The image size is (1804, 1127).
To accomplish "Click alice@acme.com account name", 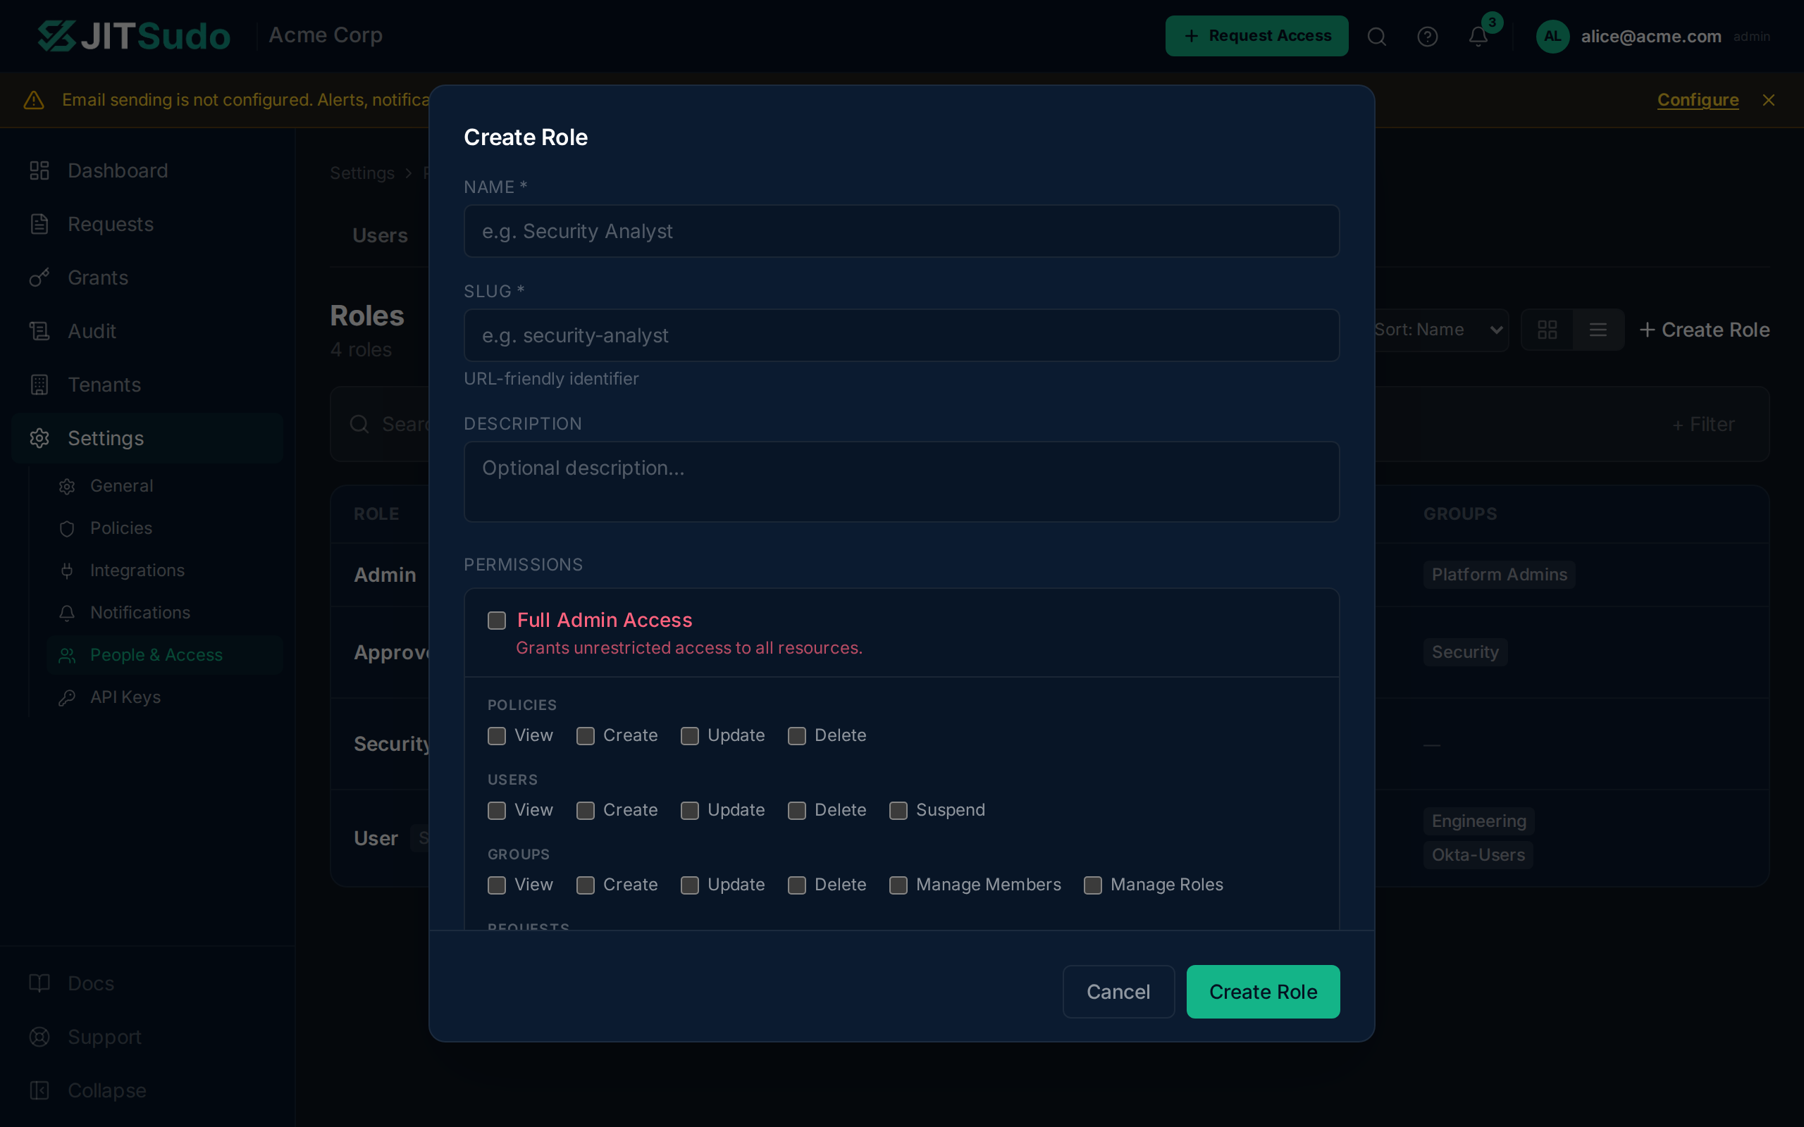I will coord(1651,37).
